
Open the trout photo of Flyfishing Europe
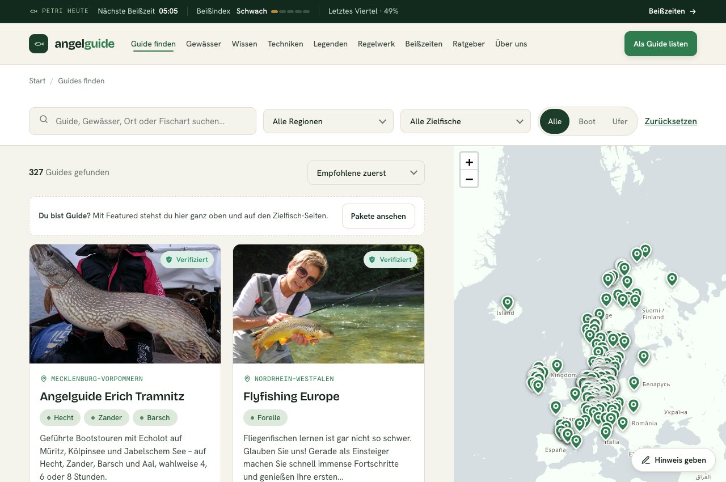pyautogui.click(x=328, y=304)
